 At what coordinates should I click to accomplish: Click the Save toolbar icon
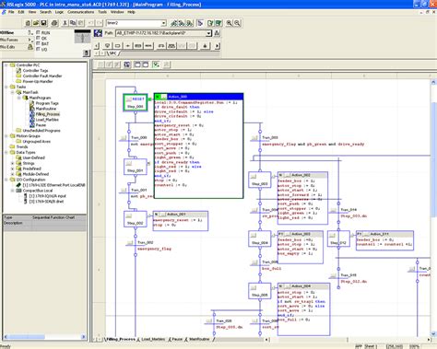coord(43,23)
